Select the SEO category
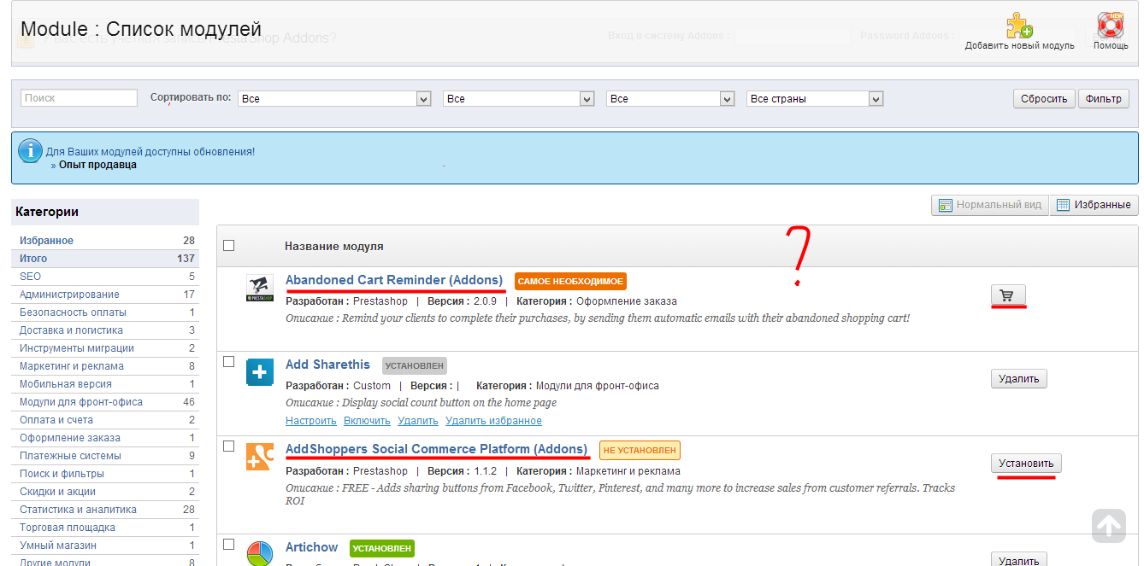The height and width of the screenshot is (566, 1144). click(x=31, y=277)
